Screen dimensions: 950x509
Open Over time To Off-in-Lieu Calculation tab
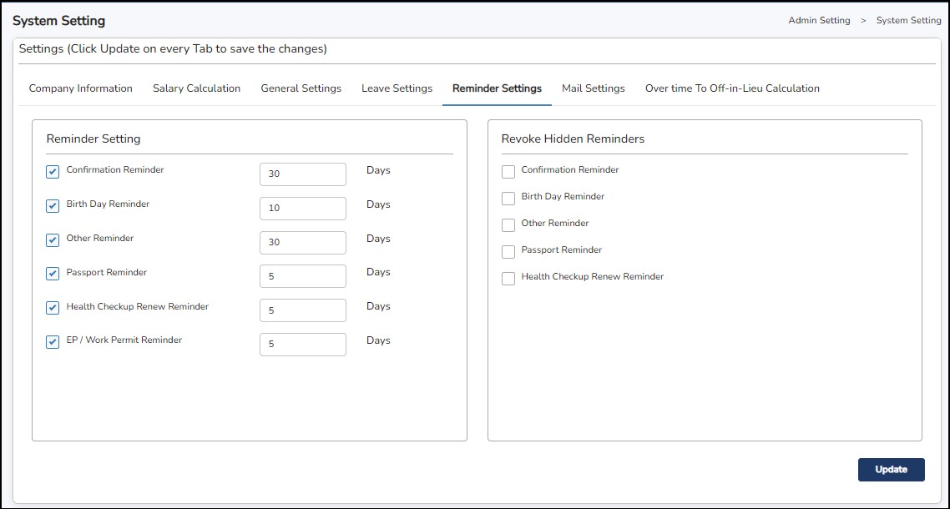732,88
